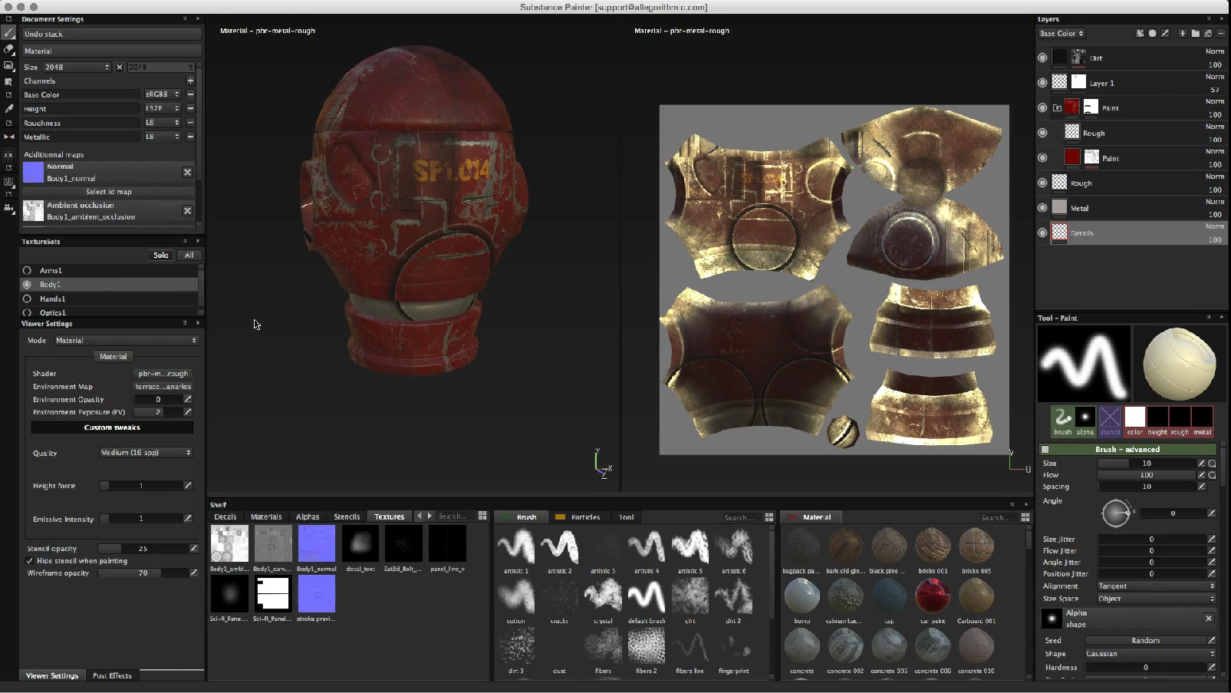Select the Eraser tool in left toolbar

click(x=9, y=49)
